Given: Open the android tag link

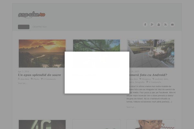Looking at the screenshot, I should click(159, 79).
